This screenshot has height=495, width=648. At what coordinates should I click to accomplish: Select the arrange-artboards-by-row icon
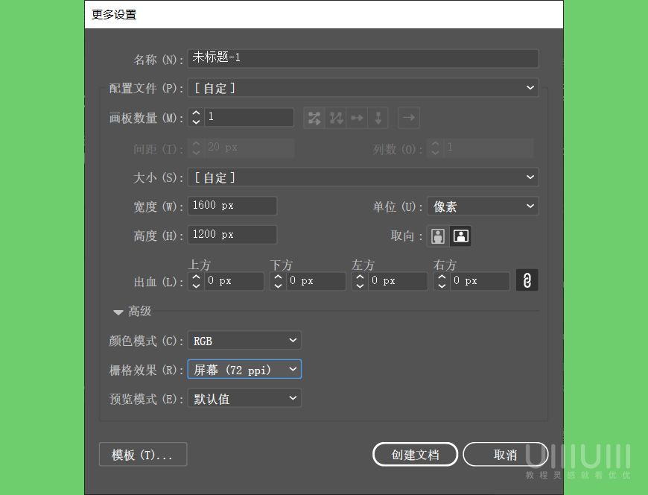(x=357, y=117)
